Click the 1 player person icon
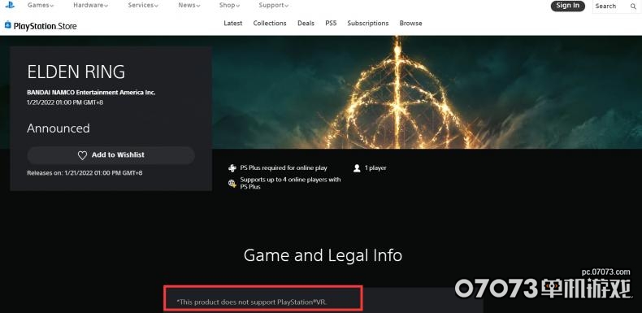This screenshot has width=642, height=313. pos(357,168)
